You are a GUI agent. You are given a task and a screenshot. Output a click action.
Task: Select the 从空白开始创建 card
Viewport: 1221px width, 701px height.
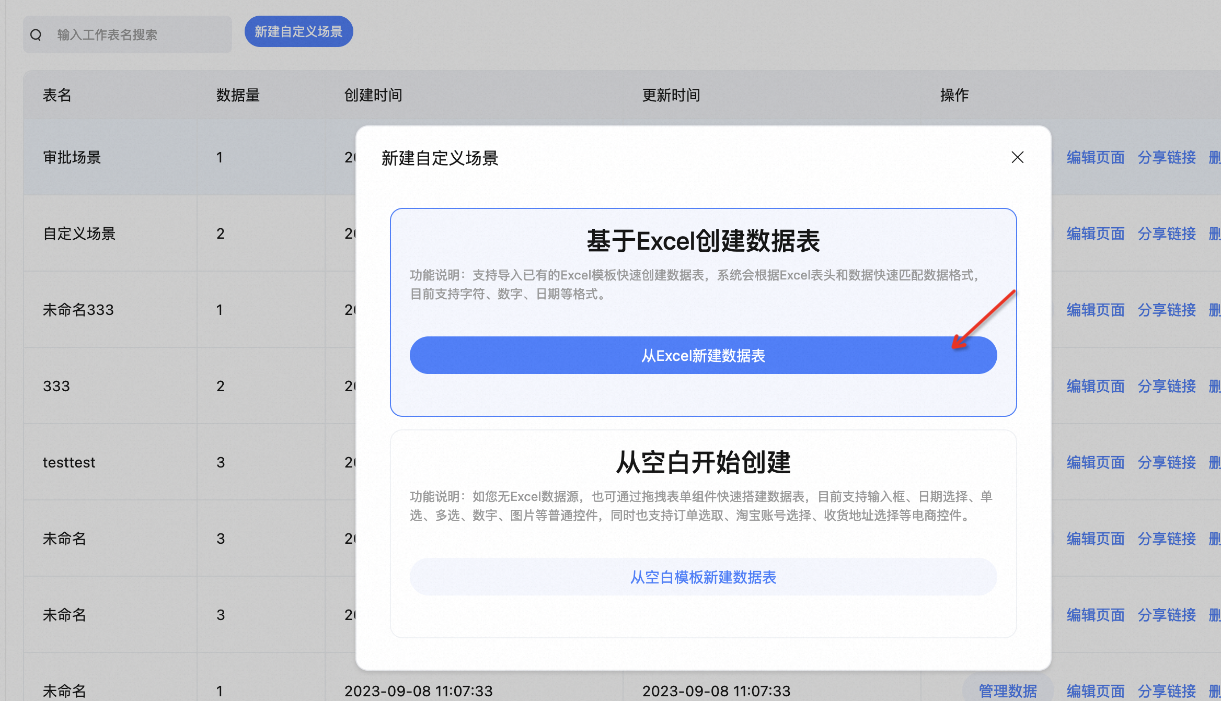point(703,463)
